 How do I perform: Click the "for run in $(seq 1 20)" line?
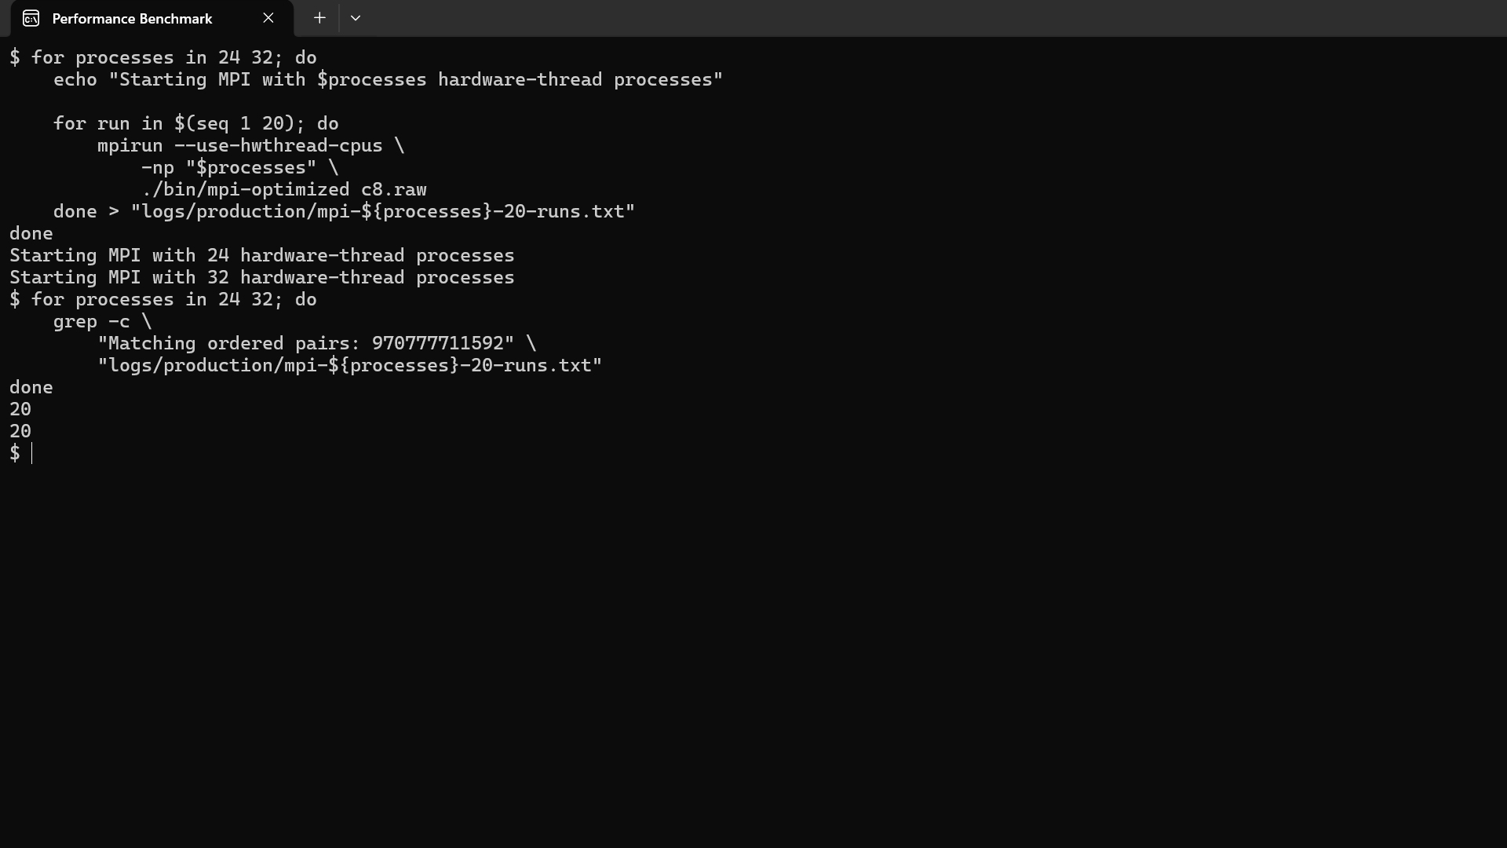[x=195, y=124]
